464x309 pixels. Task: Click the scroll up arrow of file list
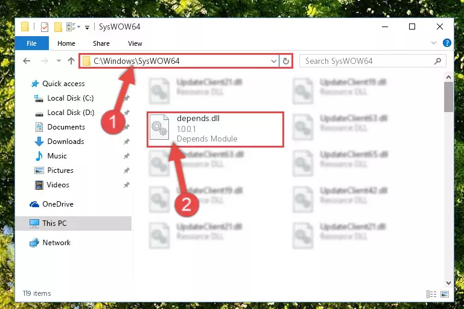448,77
